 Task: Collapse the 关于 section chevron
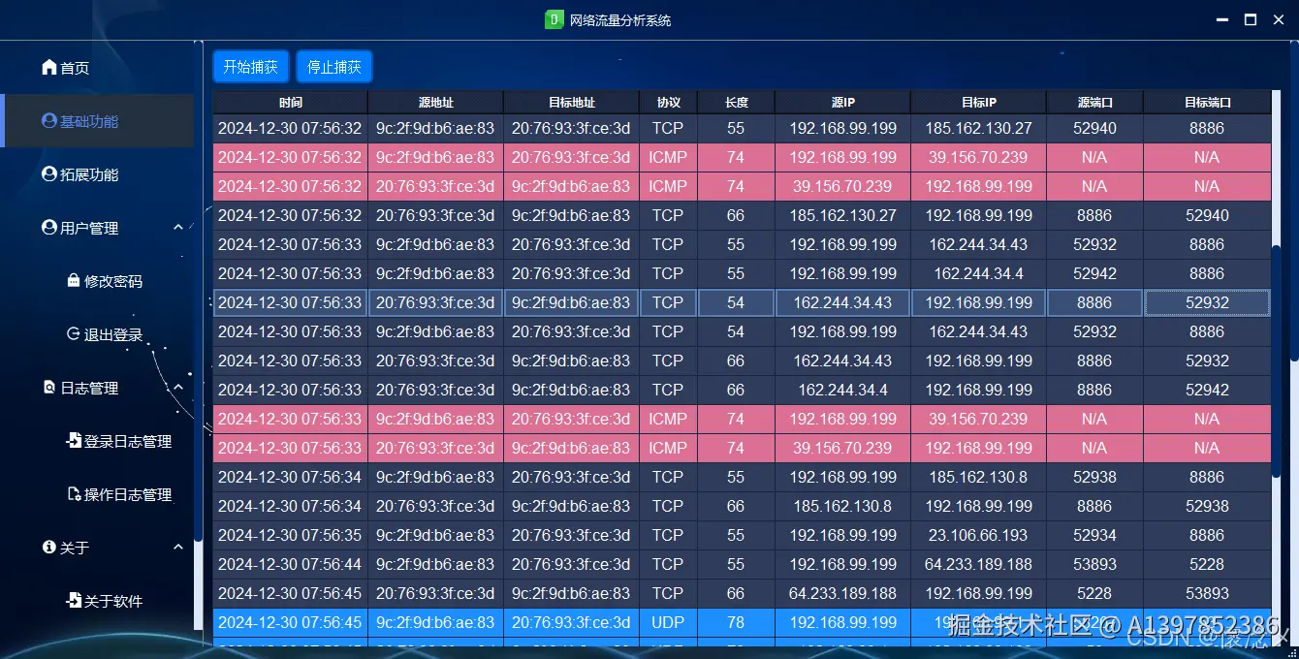point(178,548)
